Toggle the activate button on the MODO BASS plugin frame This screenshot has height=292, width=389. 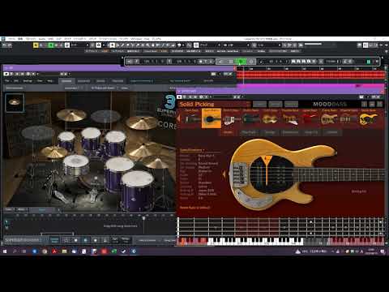point(179,97)
